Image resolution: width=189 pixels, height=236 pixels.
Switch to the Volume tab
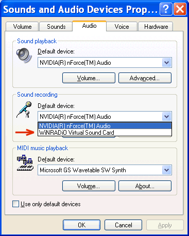point(22,27)
